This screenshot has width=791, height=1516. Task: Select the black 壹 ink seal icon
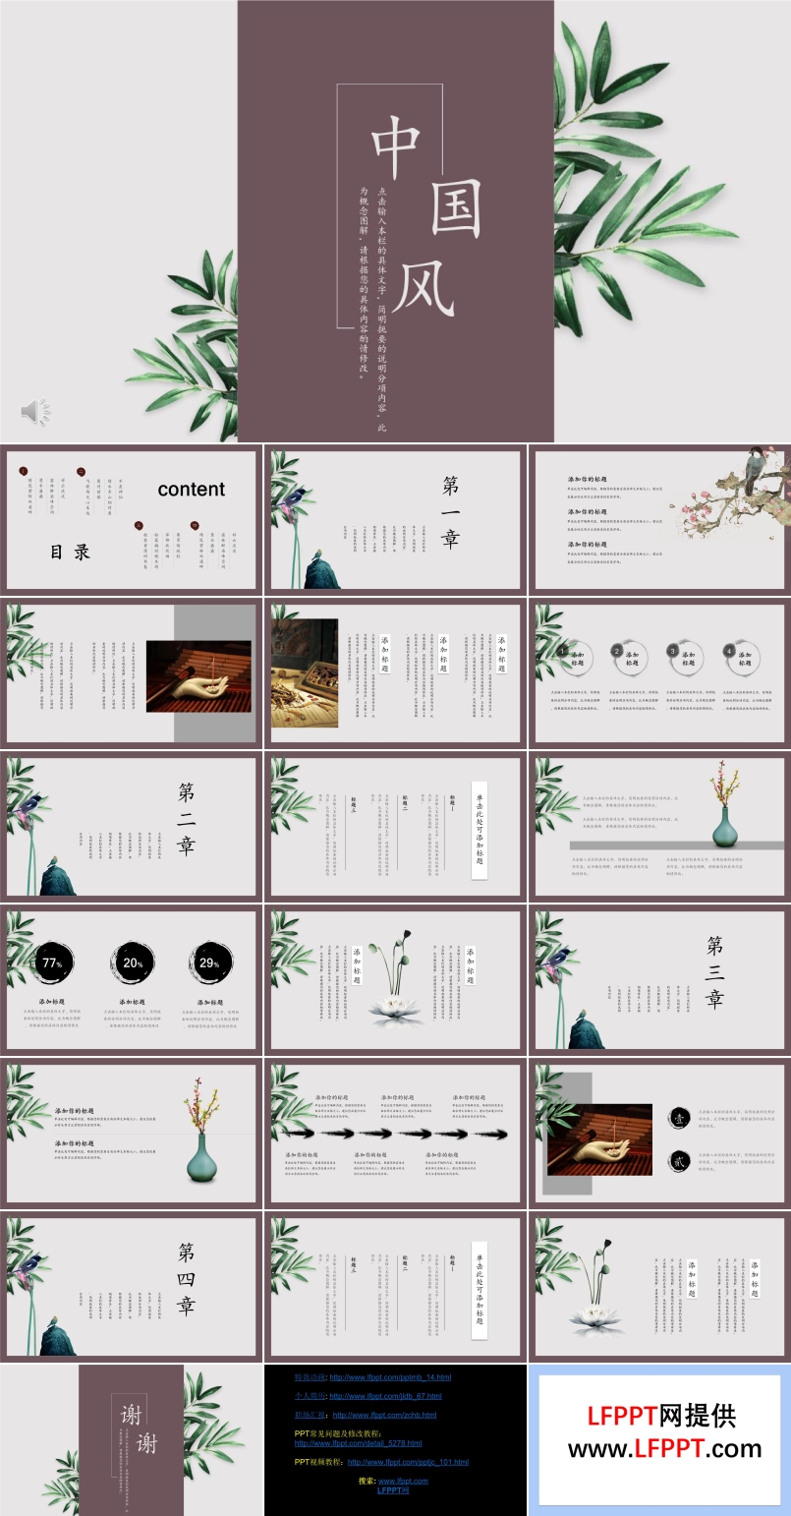tap(679, 1118)
